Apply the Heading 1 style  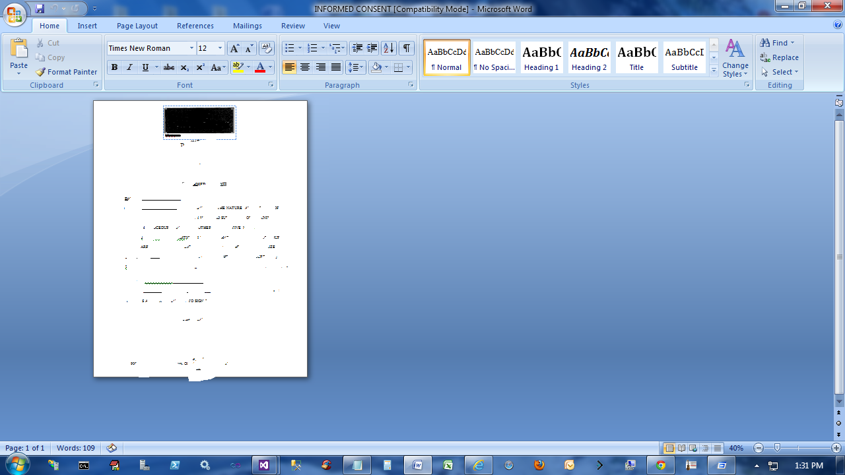[x=541, y=57]
